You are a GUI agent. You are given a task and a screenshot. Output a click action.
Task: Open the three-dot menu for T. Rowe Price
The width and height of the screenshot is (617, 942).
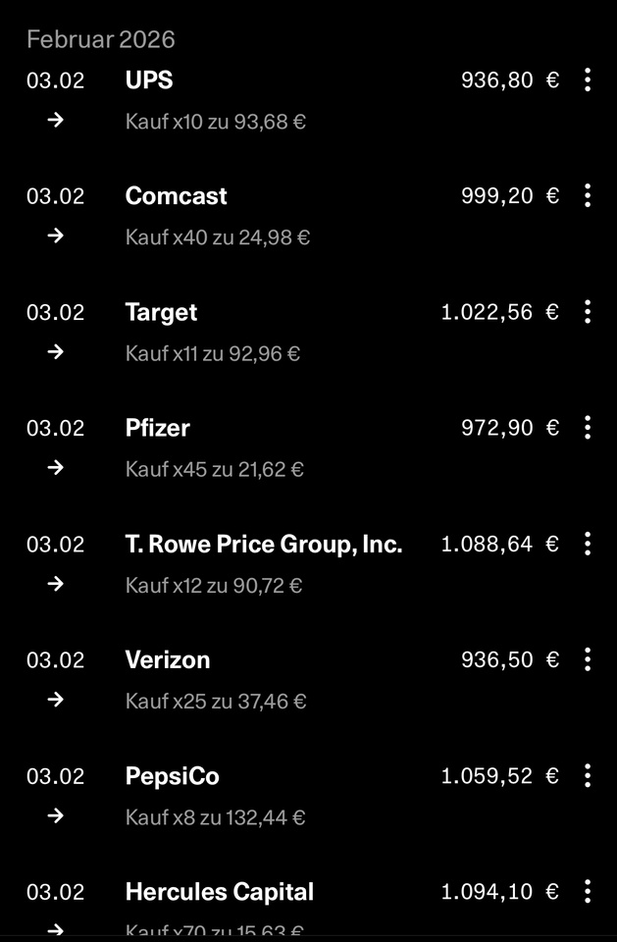[588, 544]
